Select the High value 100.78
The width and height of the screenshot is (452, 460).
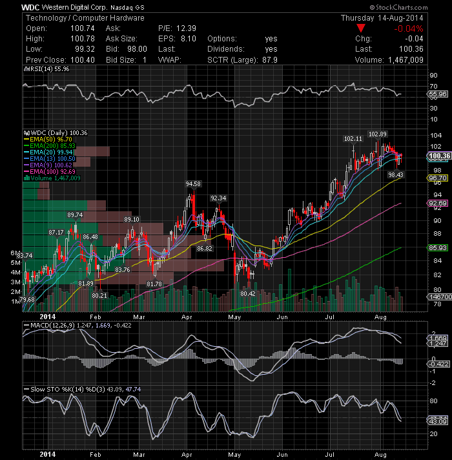83,39
